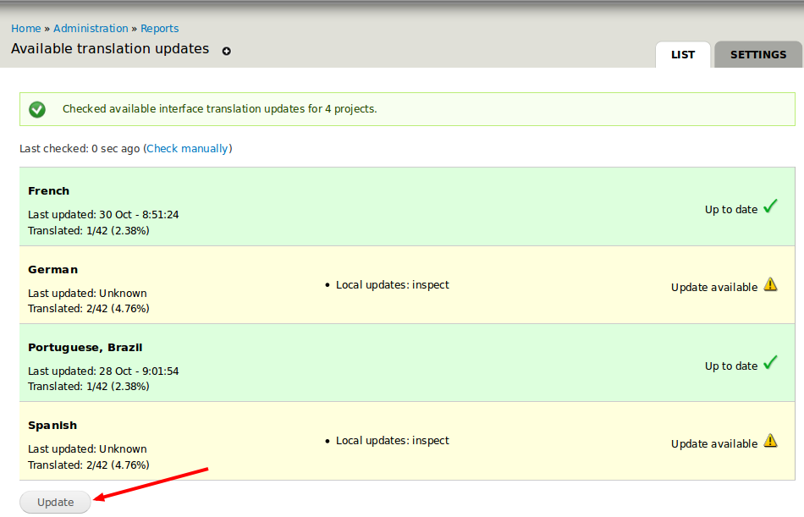
Task: Open the SETTINGS tab
Action: click(x=757, y=55)
